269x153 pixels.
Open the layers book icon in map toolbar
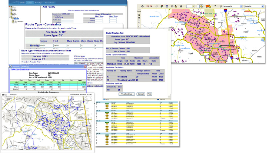click(162, 6)
